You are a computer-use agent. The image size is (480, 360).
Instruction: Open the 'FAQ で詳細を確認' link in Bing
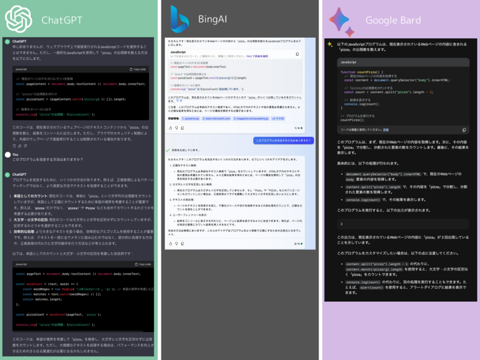257,56
